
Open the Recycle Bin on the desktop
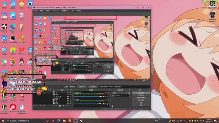coord(22,16)
